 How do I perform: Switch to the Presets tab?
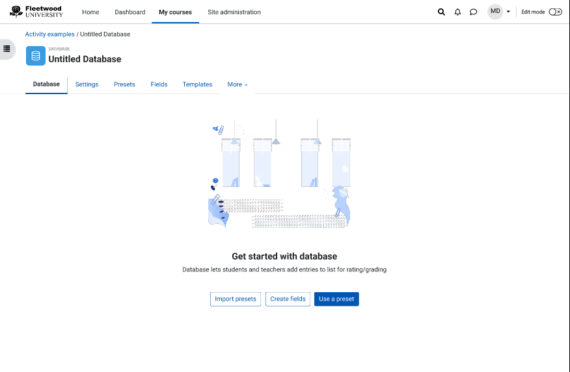(x=124, y=84)
